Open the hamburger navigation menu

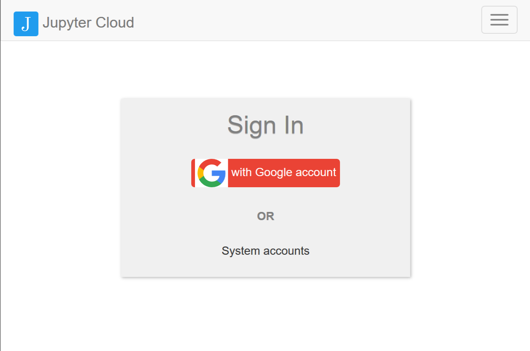[499, 20]
